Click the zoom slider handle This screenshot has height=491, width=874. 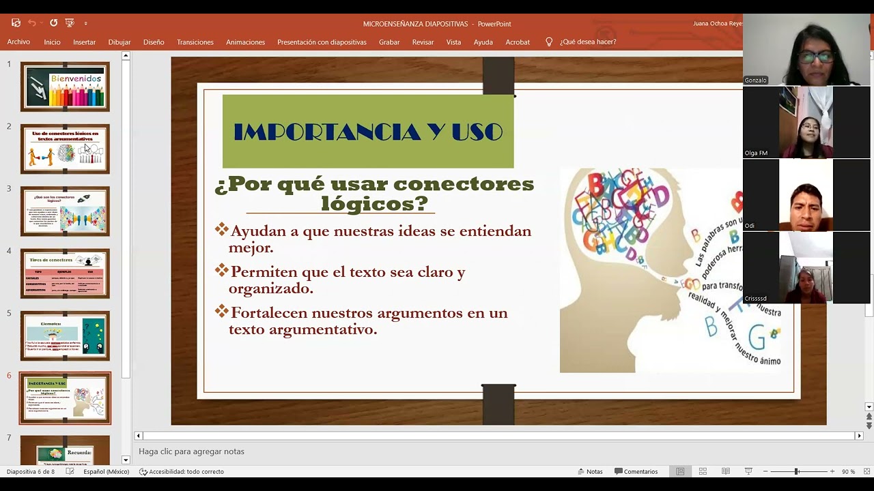796,471
